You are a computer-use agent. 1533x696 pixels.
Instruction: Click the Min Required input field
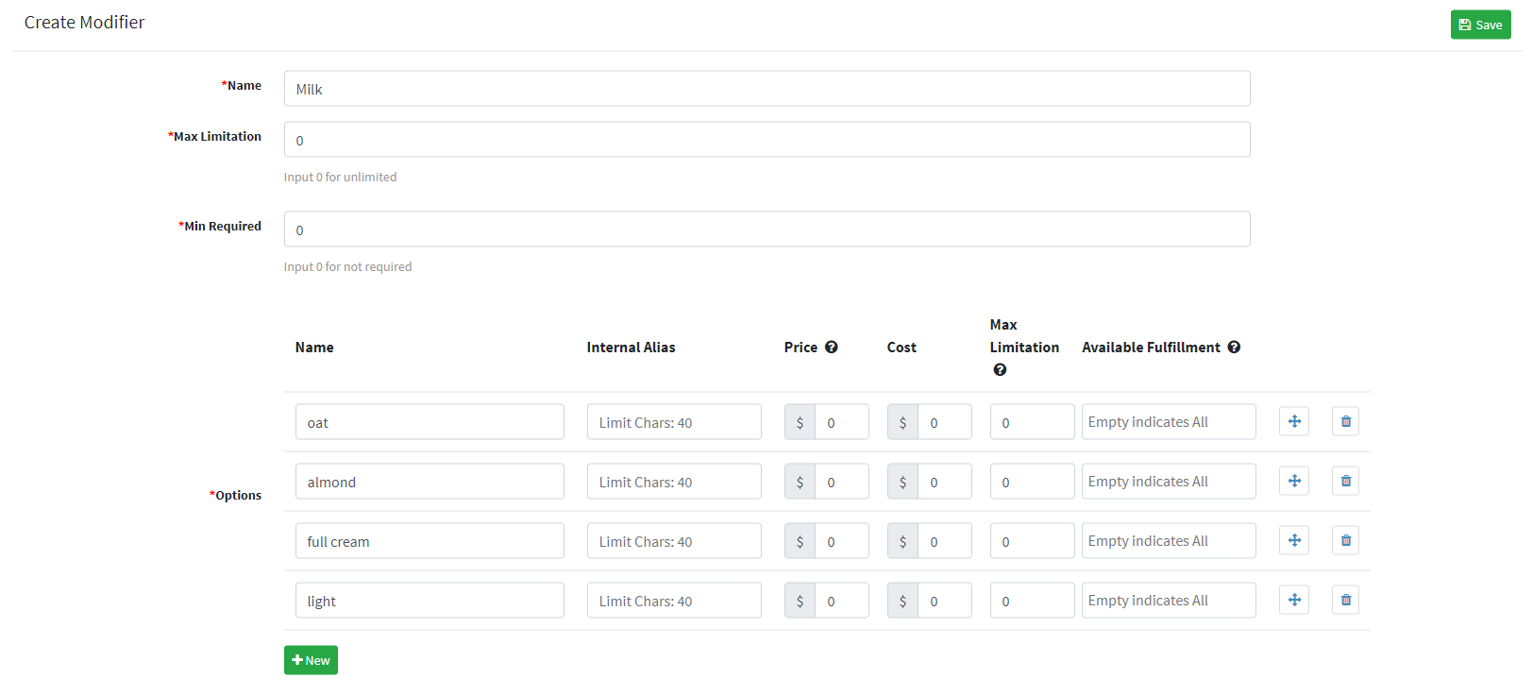point(766,229)
